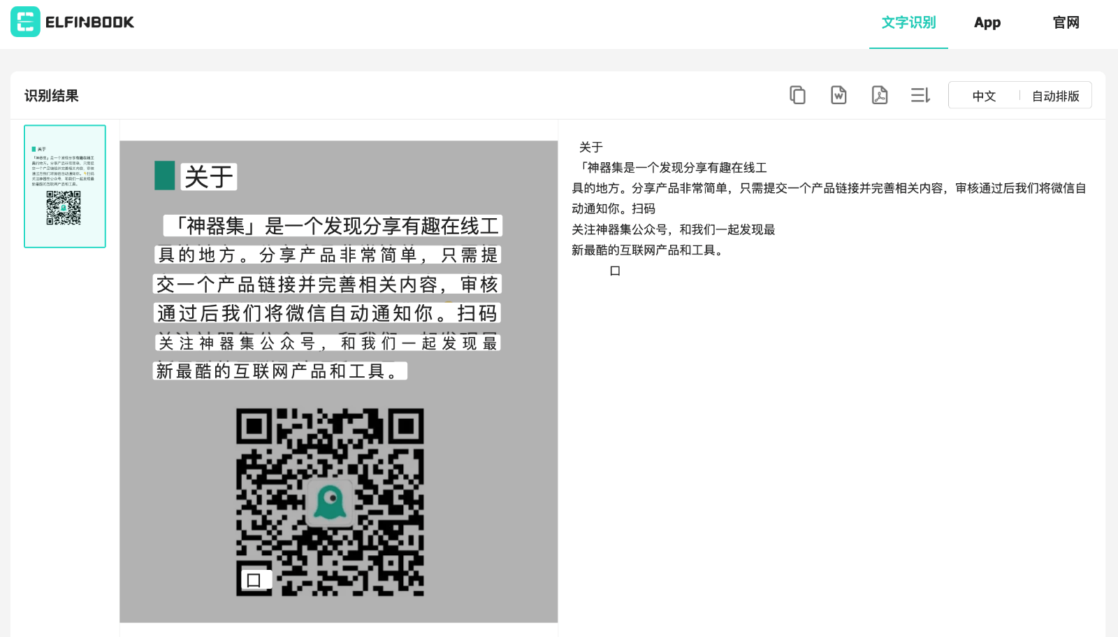Select the page thumbnail in left sidebar
Image resolution: width=1118 pixels, height=637 pixels.
64,185
